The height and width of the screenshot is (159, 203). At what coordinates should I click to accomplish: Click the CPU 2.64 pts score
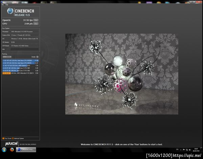[28, 24]
